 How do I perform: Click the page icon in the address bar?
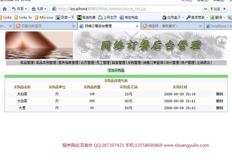[x=54, y=9]
